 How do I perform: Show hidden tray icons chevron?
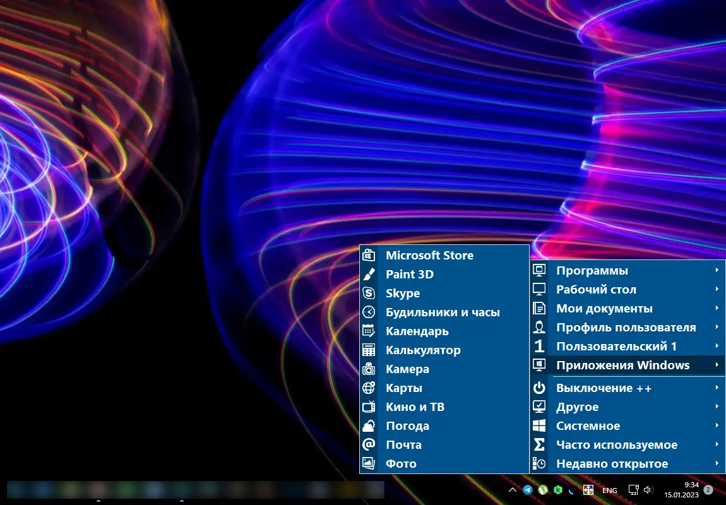coord(513,490)
